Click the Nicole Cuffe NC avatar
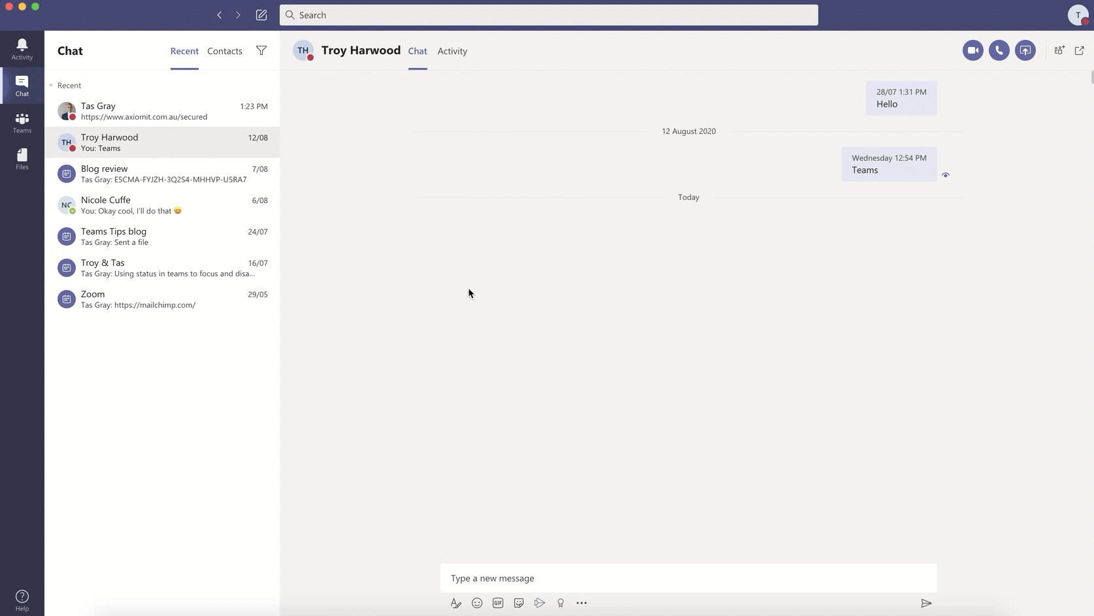This screenshot has width=1094, height=616. click(67, 205)
